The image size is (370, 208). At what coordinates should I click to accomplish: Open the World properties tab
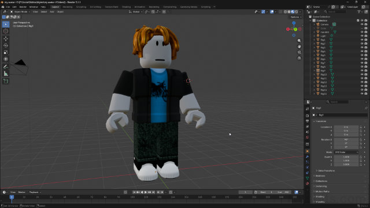point(307,138)
